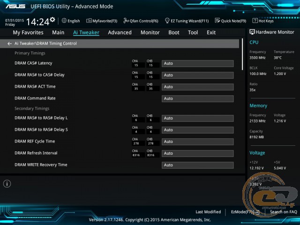Click CHB 278 REF Cycle Time value

pyautogui.click(x=151, y=143)
